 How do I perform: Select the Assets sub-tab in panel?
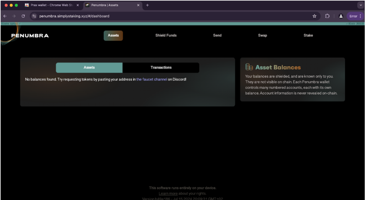coord(89,67)
